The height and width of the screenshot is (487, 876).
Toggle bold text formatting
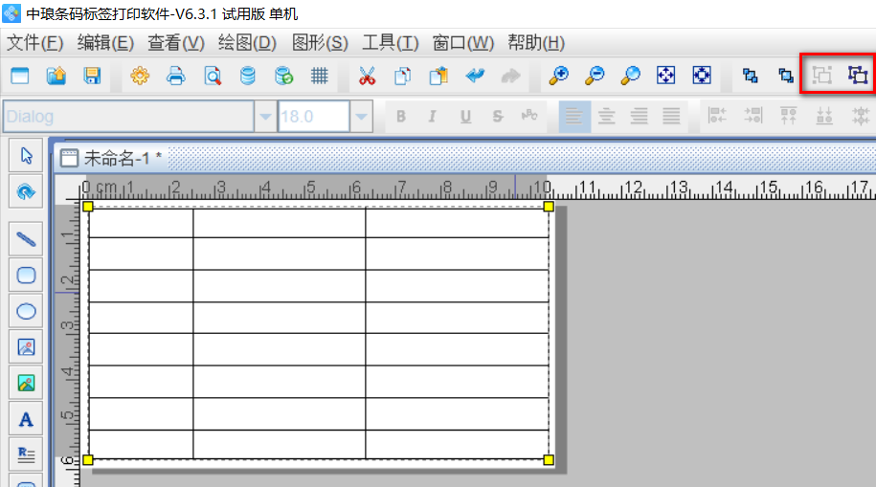tap(401, 117)
